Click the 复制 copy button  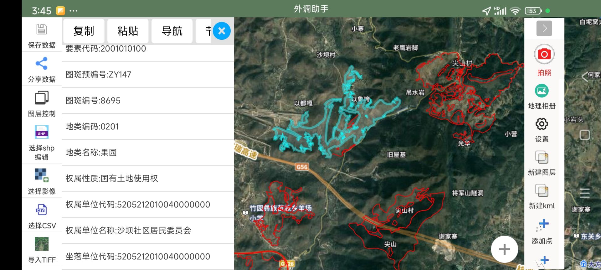coord(84,31)
